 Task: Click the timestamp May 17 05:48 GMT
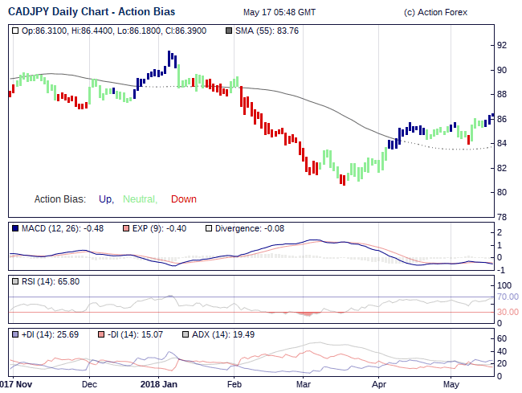tap(279, 12)
